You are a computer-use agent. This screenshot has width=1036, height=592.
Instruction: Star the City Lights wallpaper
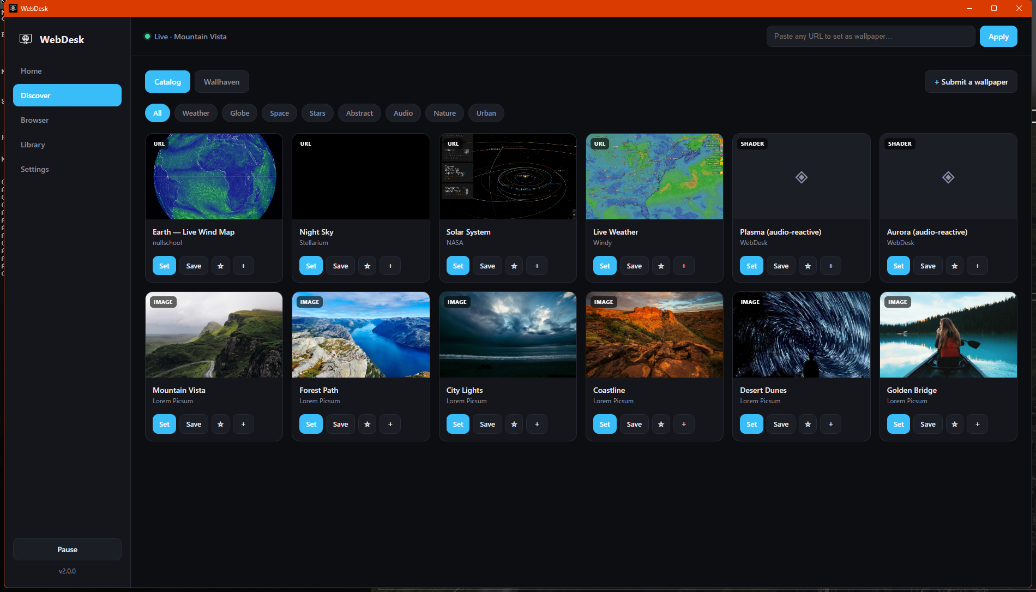coord(514,424)
